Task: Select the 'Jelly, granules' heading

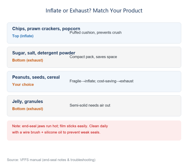Action: click(28, 101)
